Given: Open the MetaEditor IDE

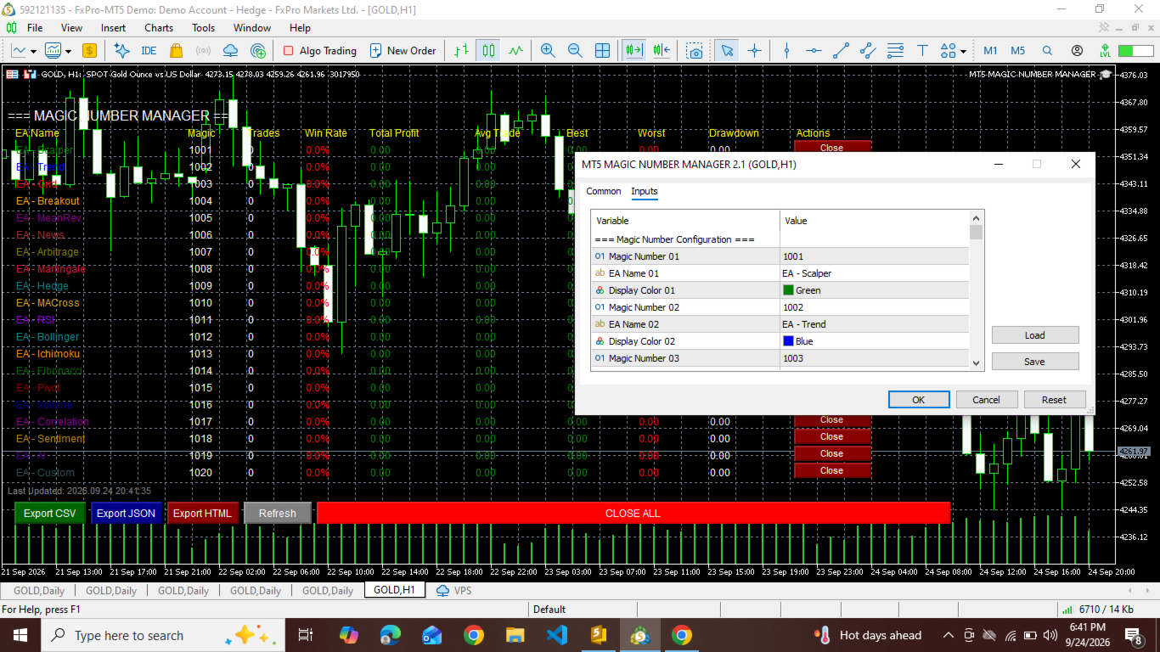Looking at the screenshot, I should [149, 51].
